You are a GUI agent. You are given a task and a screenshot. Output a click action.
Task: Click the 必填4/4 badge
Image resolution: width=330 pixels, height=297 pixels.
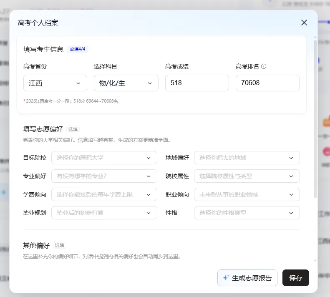(78, 49)
